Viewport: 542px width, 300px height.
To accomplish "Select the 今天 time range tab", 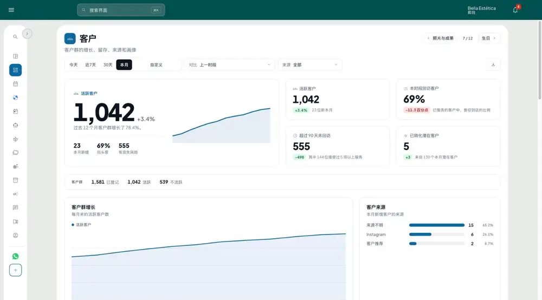I will point(73,65).
